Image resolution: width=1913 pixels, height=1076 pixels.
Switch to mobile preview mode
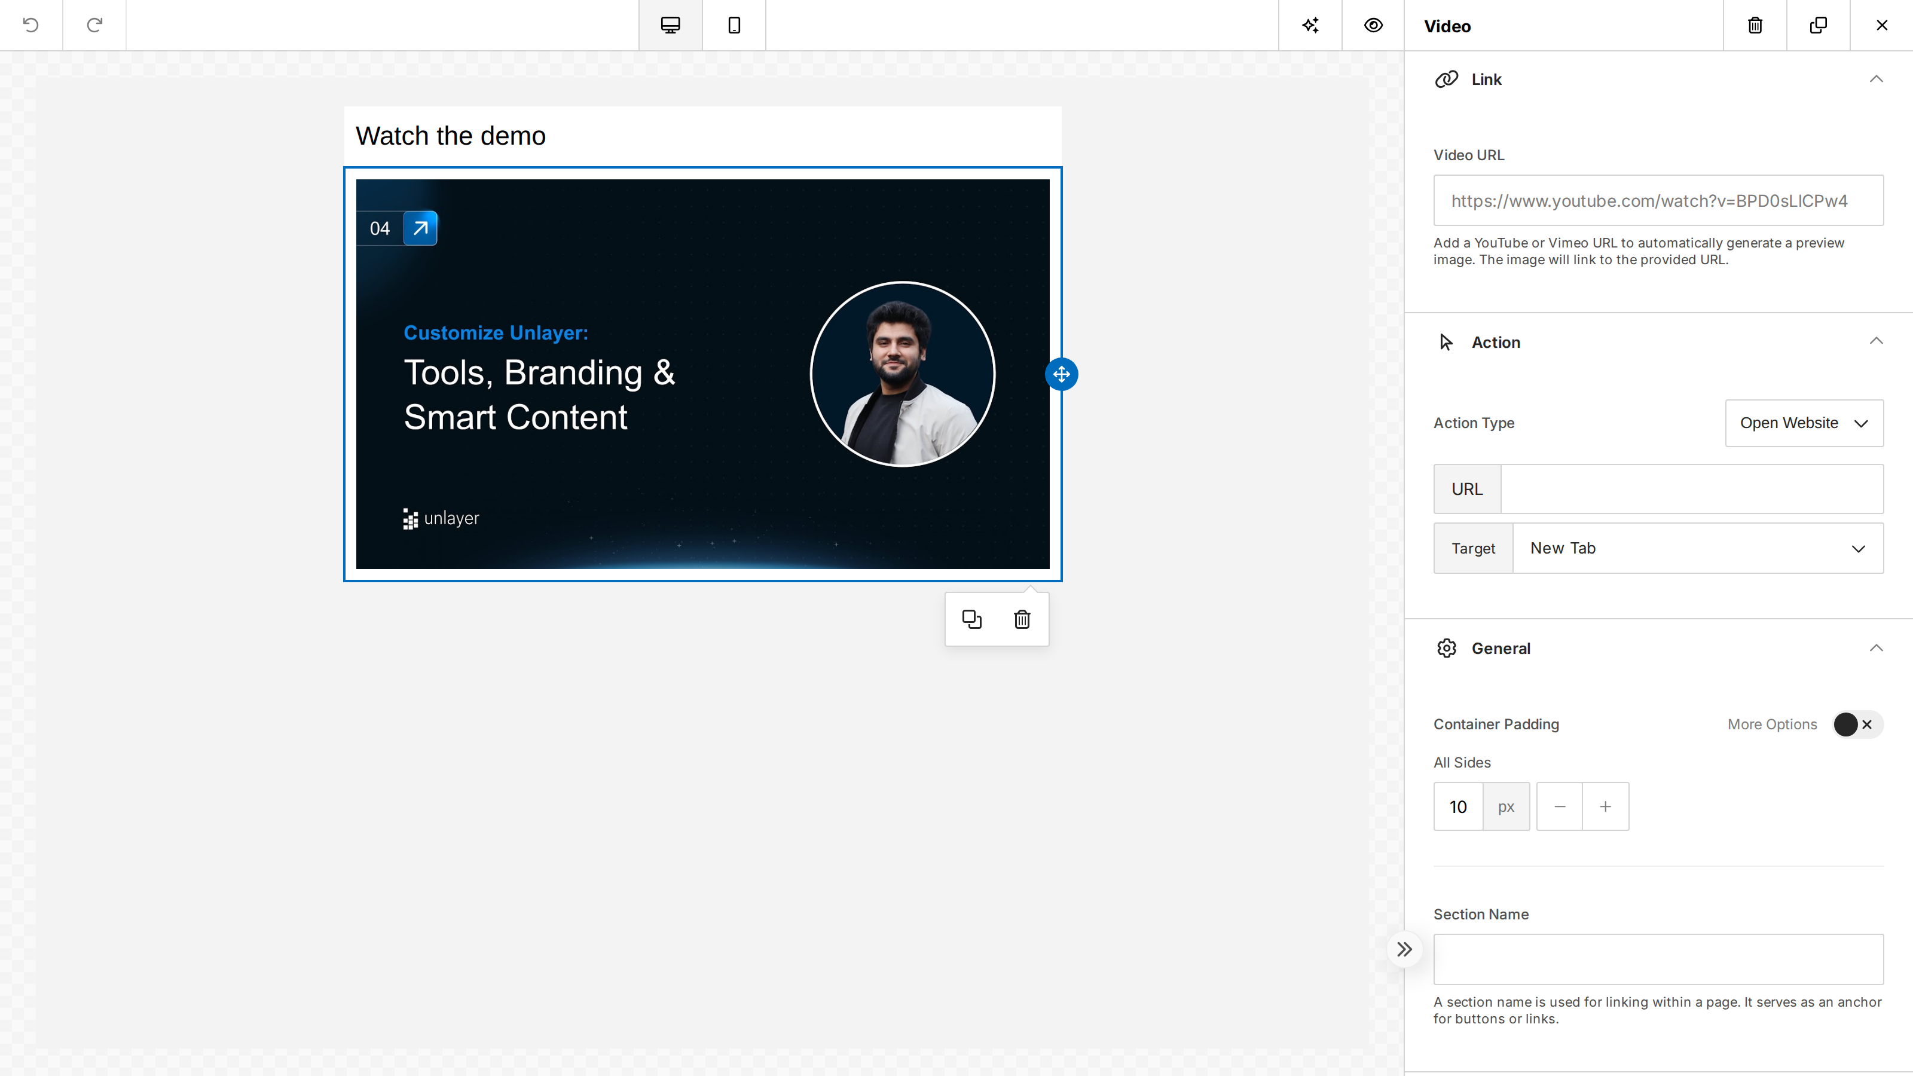(734, 25)
